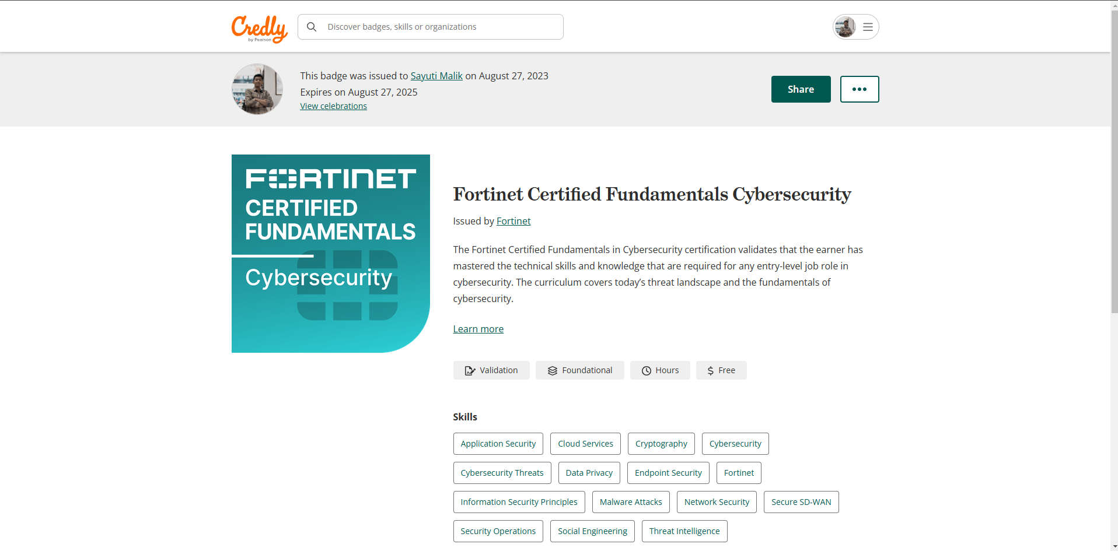The image size is (1118, 551).
Task: Click the Free label text
Action: click(726, 370)
